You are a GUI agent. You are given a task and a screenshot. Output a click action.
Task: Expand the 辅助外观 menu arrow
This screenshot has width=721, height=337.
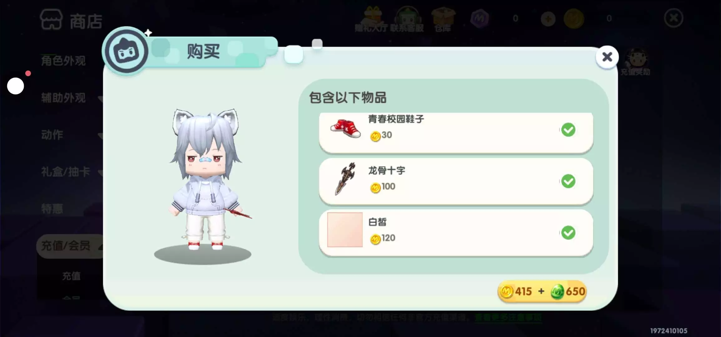tap(100, 99)
